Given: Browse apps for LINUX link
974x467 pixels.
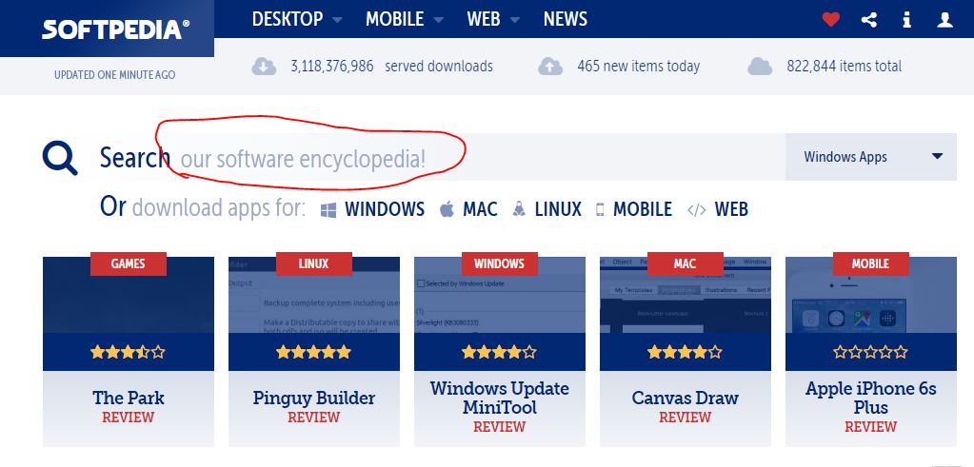Looking at the screenshot, I should 558,209.
